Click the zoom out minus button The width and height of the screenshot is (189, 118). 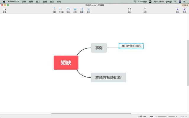click(156, 117)
